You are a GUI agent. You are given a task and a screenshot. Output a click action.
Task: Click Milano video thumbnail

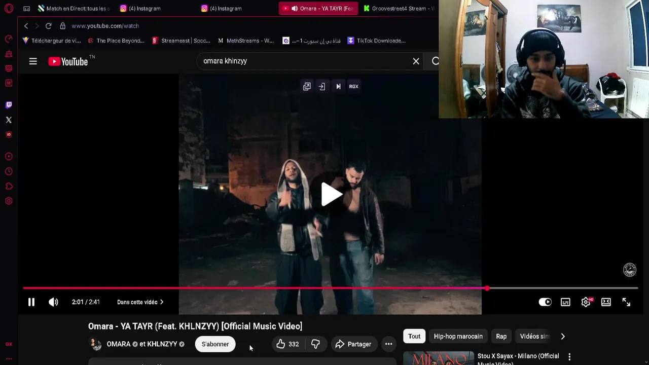[439, 358]
